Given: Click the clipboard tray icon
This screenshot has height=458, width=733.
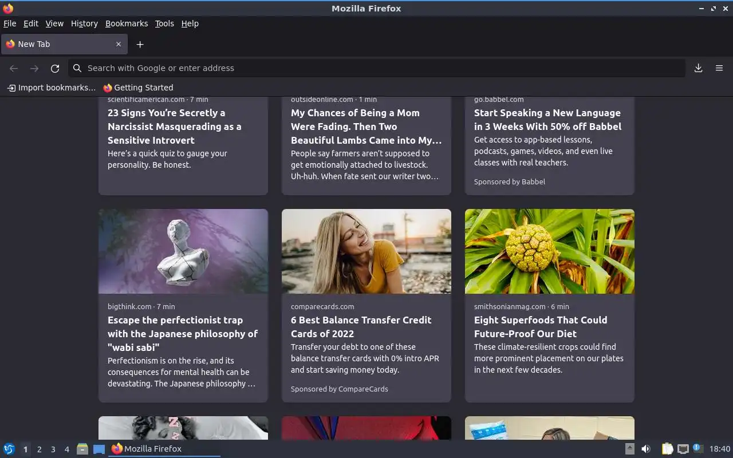Looking at the screenshot, I should 667,449.
